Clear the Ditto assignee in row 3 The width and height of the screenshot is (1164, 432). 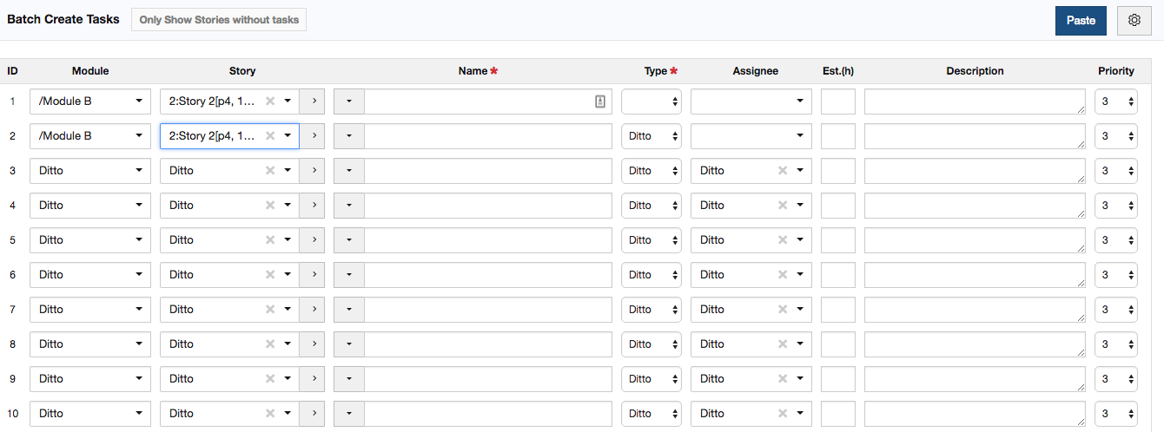(783, 170)
